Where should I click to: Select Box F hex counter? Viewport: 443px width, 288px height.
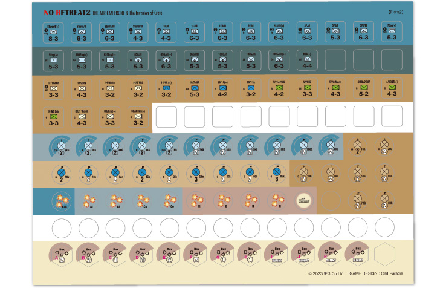195,254
